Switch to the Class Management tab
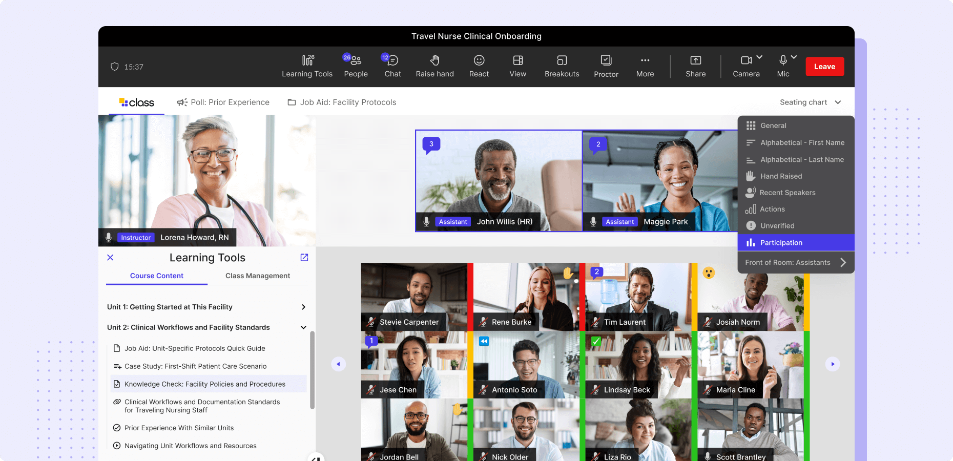Image resolution: width=953 pixels, height=461 pixels. tap(257, 276)
